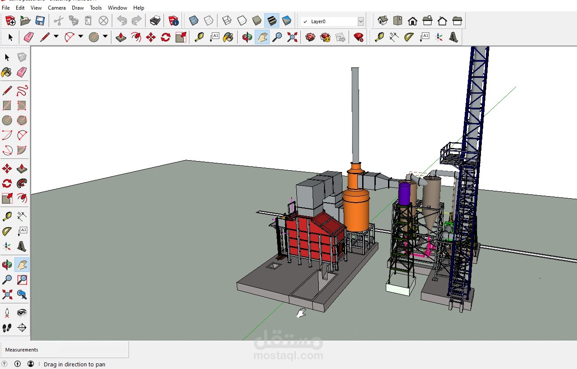The height and width of the screenshot is (369, 577).
Task: Open the Model Info dialog icon
Action: click(174, 21)
